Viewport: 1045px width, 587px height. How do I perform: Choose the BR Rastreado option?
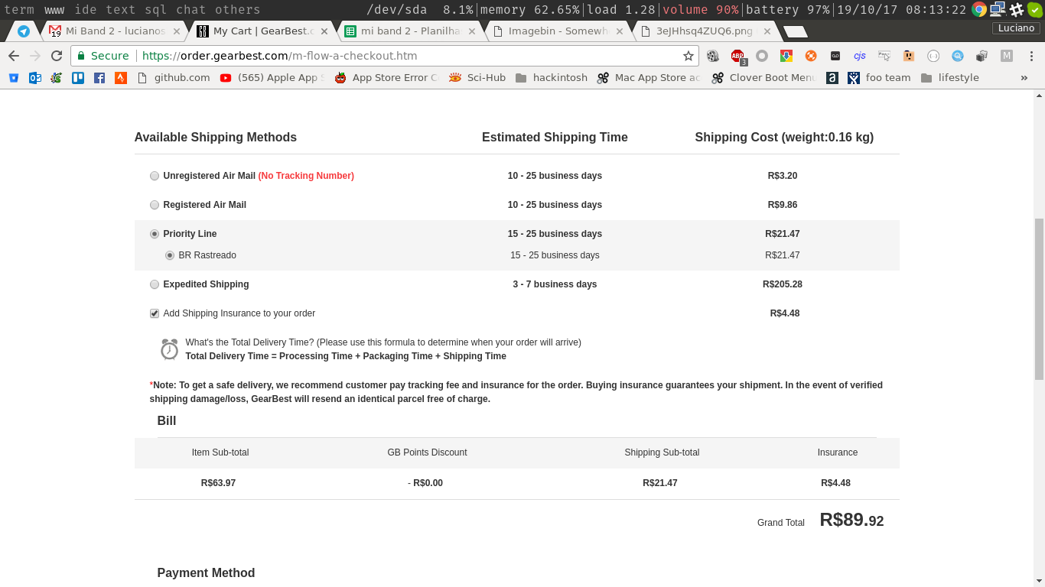click(x=170, y=255)
